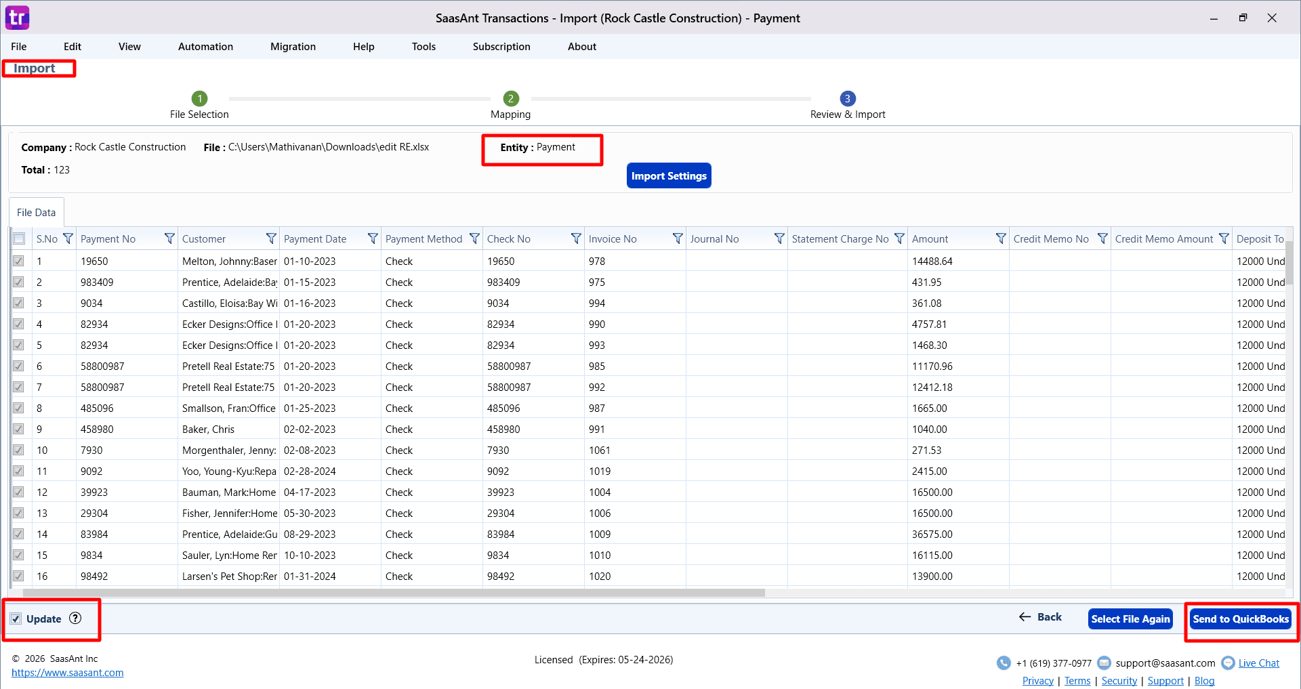The height and width of the screenshot is (689, 1301).
Task: Open the Security link
Action: [x=1119, y=680]
